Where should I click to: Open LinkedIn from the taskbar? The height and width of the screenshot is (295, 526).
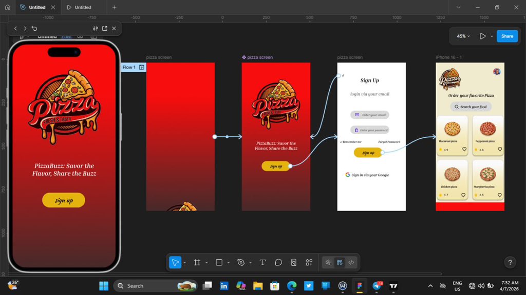coord(224,286)
